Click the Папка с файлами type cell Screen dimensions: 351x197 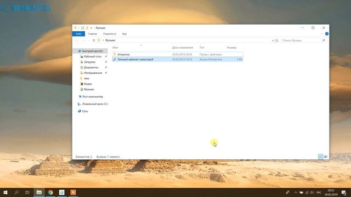pos(211,55)
